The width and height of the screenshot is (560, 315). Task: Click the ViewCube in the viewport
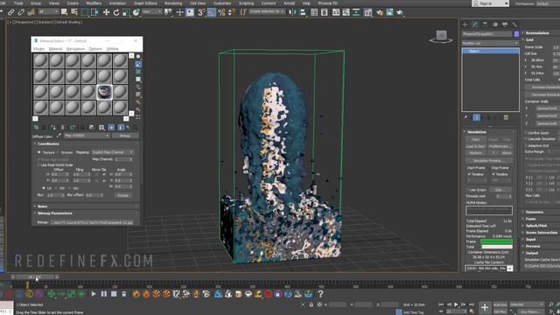coord(441,37)
